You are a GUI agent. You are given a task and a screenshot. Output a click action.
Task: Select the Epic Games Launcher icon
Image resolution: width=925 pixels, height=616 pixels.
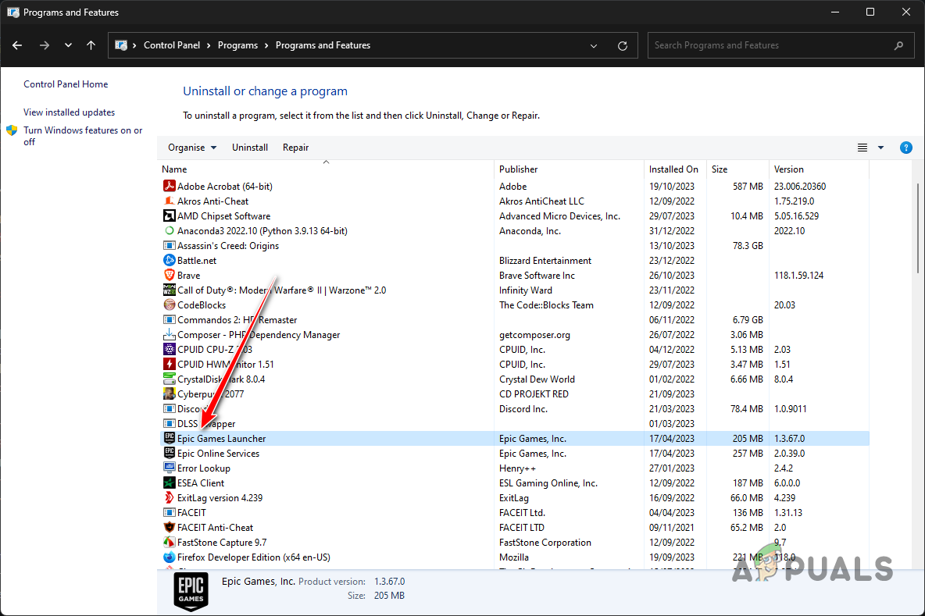pos(170,438)
